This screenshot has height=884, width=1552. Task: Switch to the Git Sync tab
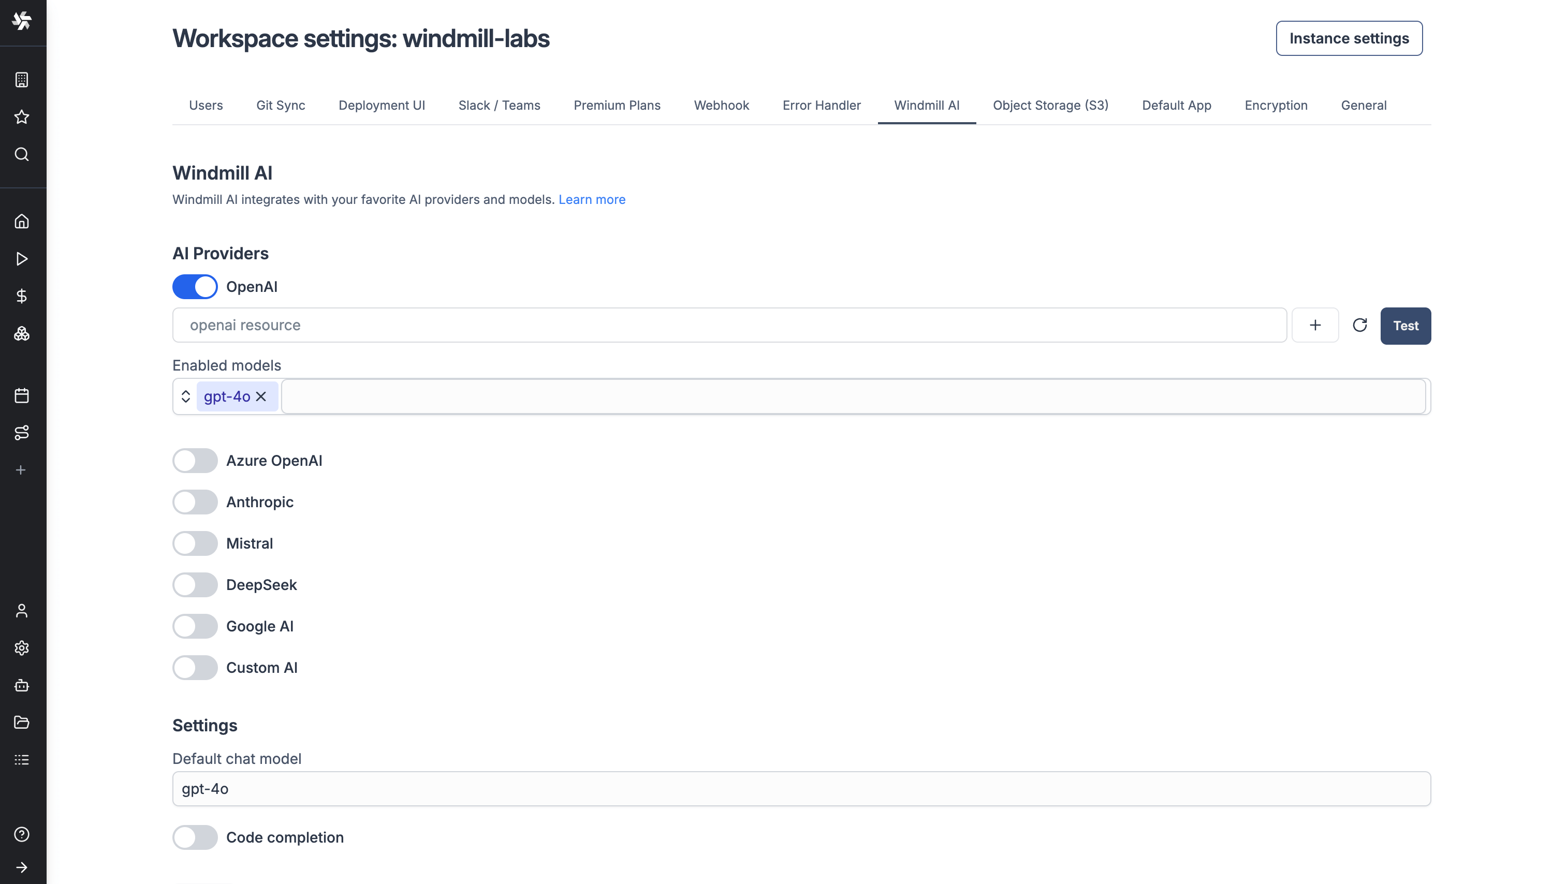281,106
